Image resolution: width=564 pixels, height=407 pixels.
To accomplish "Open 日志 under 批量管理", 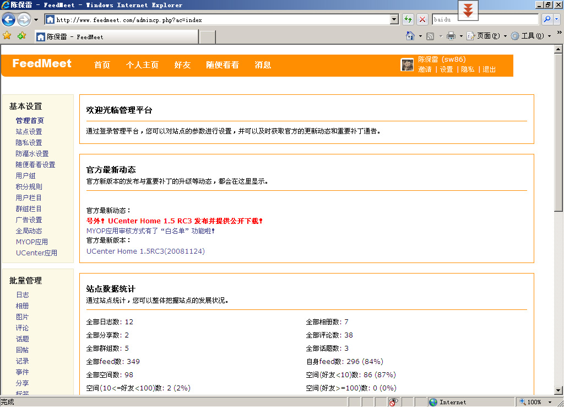I will click(x=22, y=295).
